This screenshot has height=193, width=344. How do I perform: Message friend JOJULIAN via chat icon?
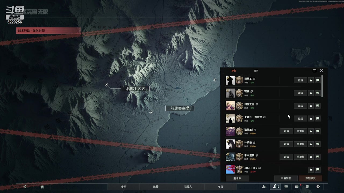(318, 169)
